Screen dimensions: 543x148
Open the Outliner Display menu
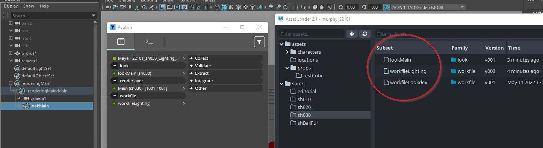11,6
